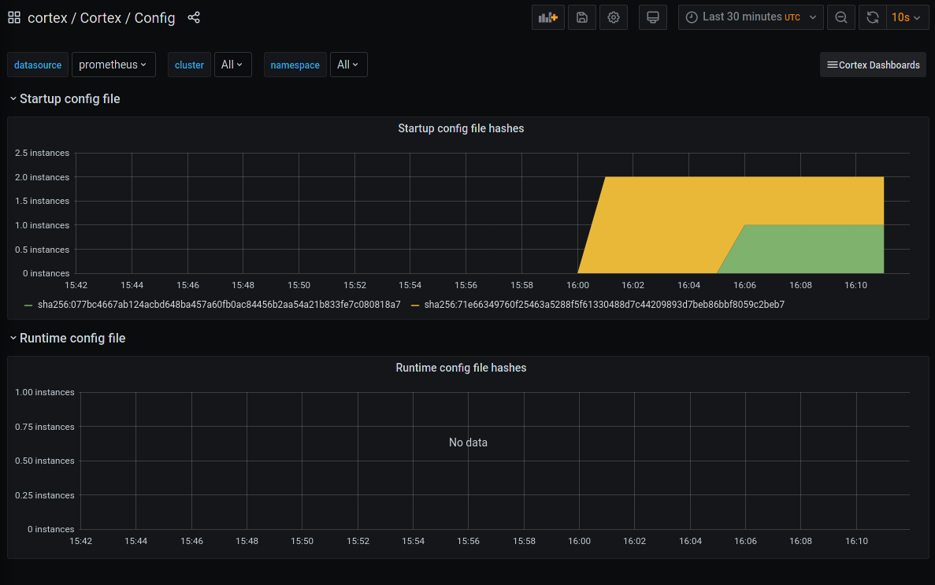Open the dashboards grid icon

pyautogui.click(x=14, y=17)
